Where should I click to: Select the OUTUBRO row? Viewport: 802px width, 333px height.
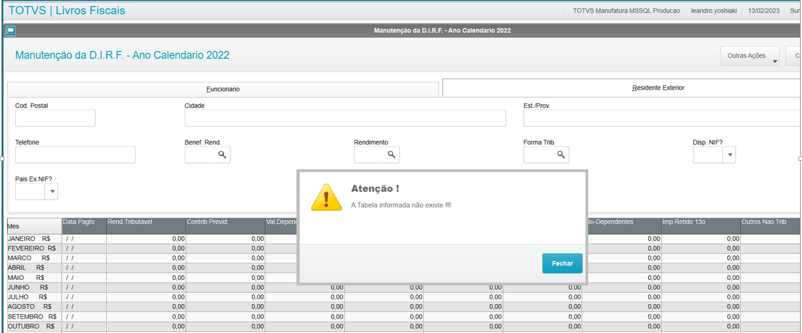[404, 326]
